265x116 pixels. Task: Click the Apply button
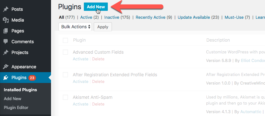coord(103,27)
